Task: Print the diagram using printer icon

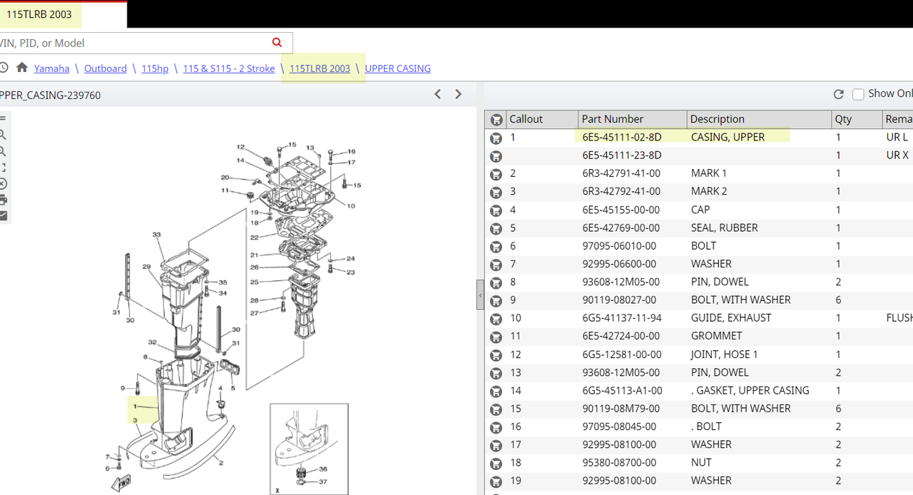Action: [x=3, y=200]
